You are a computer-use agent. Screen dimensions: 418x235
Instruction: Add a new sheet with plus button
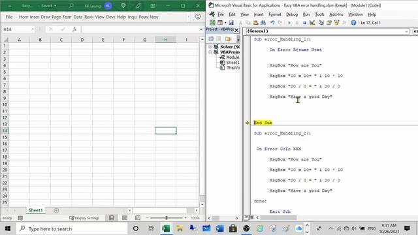56,210
